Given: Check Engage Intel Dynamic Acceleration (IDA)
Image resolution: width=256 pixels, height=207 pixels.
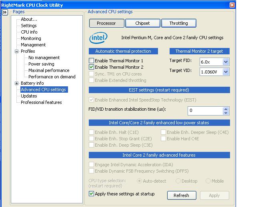Looking at the screenshot, I should tap(91, 164).
